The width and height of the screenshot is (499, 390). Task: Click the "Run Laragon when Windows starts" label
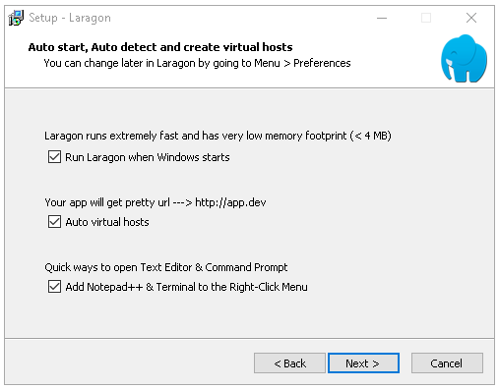point(148,157)
